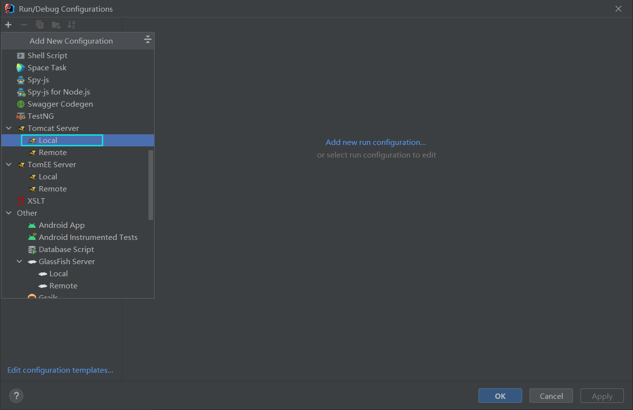Choose the Shell Script configuration type
The height and width of the screenshot is (410, 633).
pos(78,56)
